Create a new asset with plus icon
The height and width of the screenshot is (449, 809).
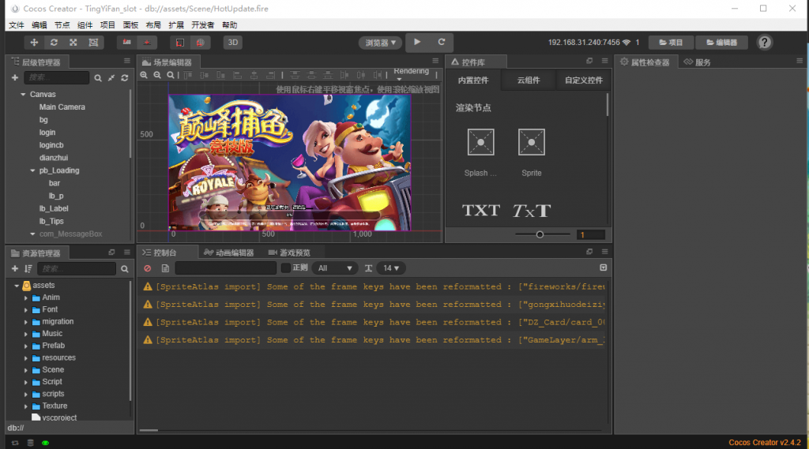pyautogui.click(x=15, y=268)
